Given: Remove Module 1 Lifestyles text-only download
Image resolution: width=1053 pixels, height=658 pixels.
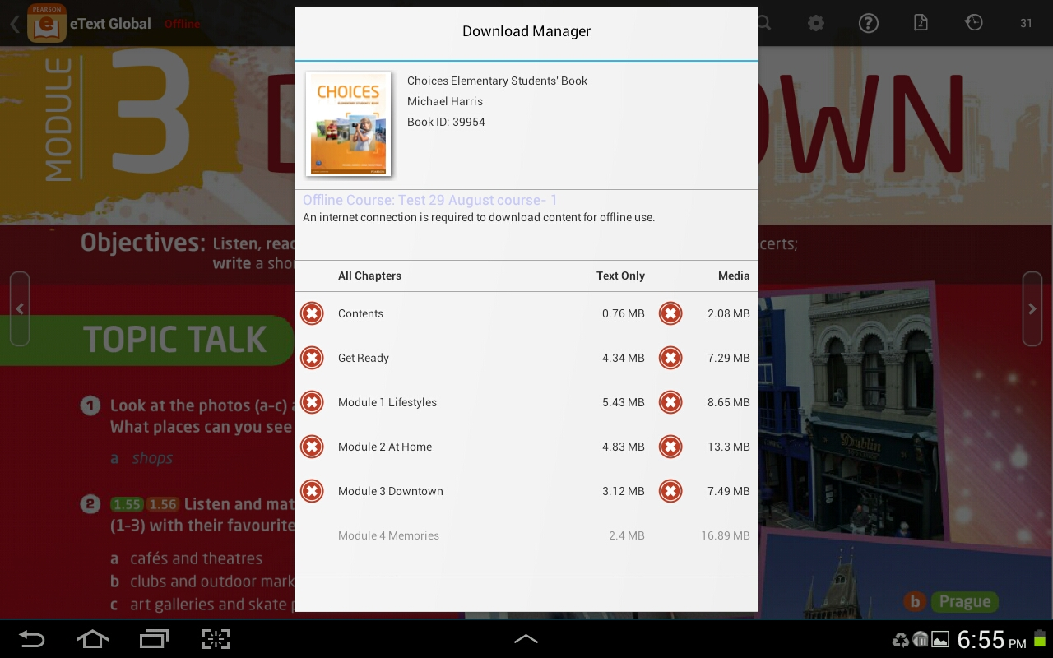Looking at the screenshot, I should point(312,402).
